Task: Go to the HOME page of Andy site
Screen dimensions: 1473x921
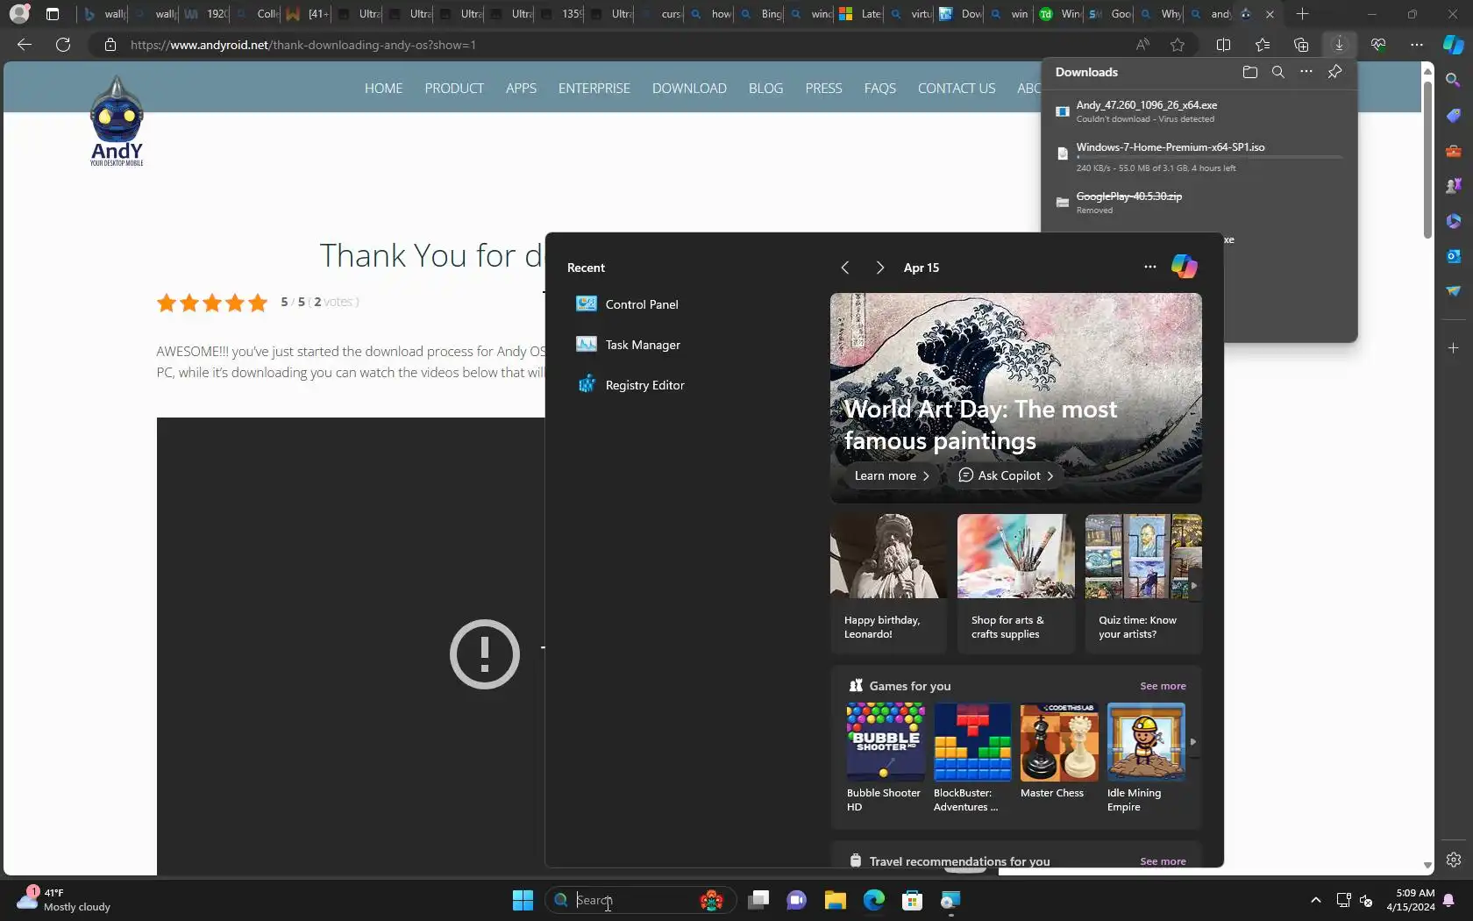Action: click(x=384, y=89)
